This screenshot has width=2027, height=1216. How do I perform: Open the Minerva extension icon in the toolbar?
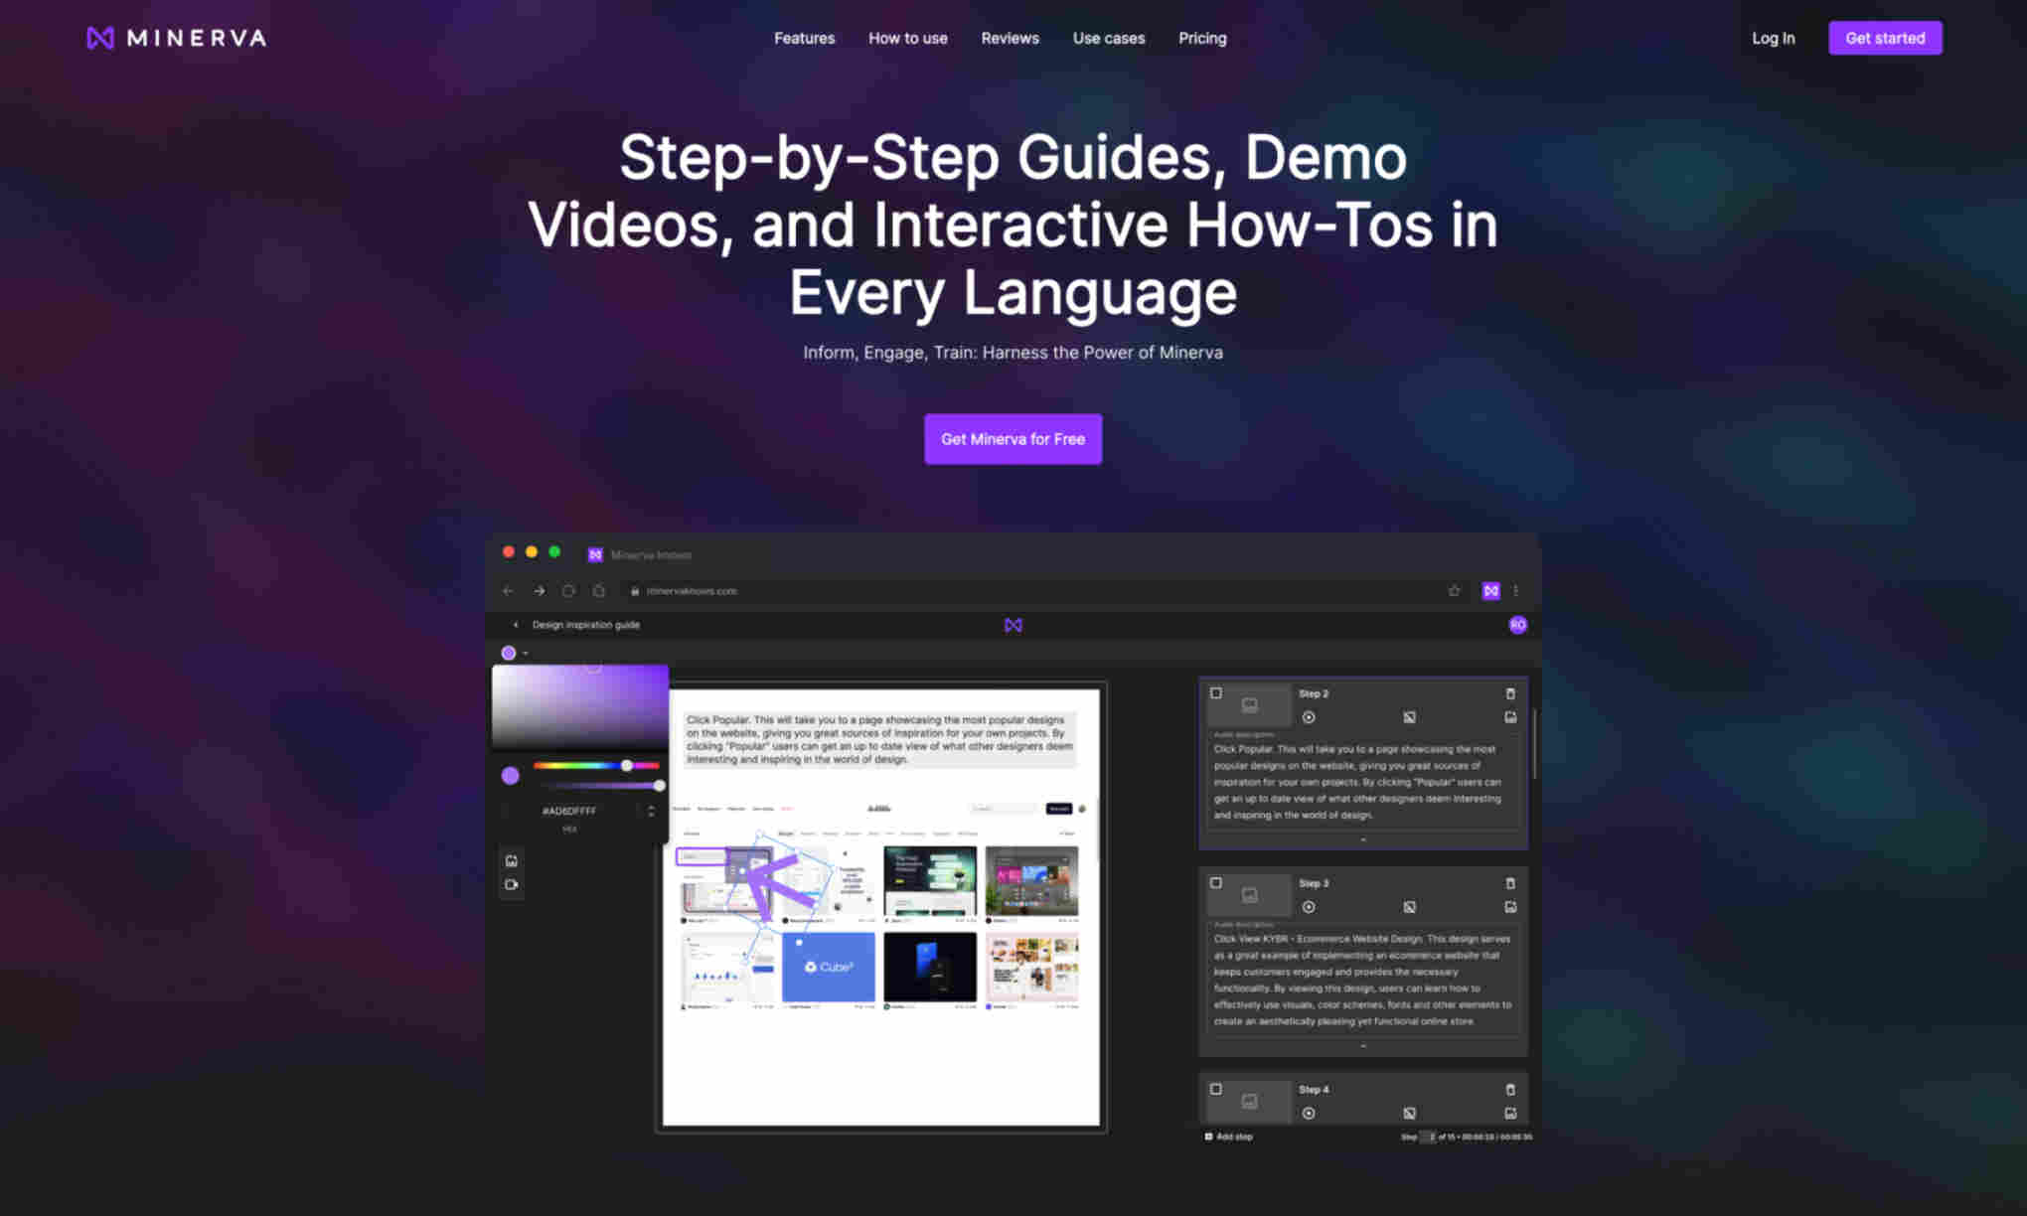point(1490,591)
